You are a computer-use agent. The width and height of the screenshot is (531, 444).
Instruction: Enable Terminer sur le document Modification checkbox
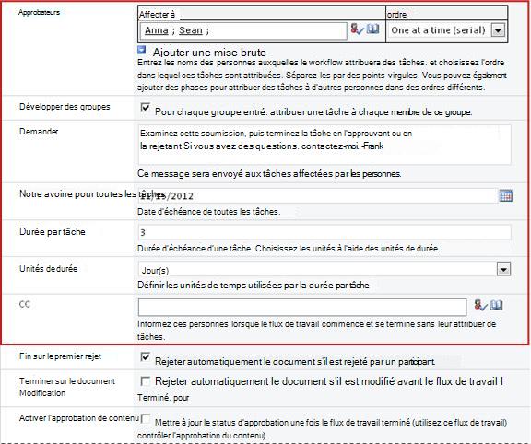[x=146, y=381]
